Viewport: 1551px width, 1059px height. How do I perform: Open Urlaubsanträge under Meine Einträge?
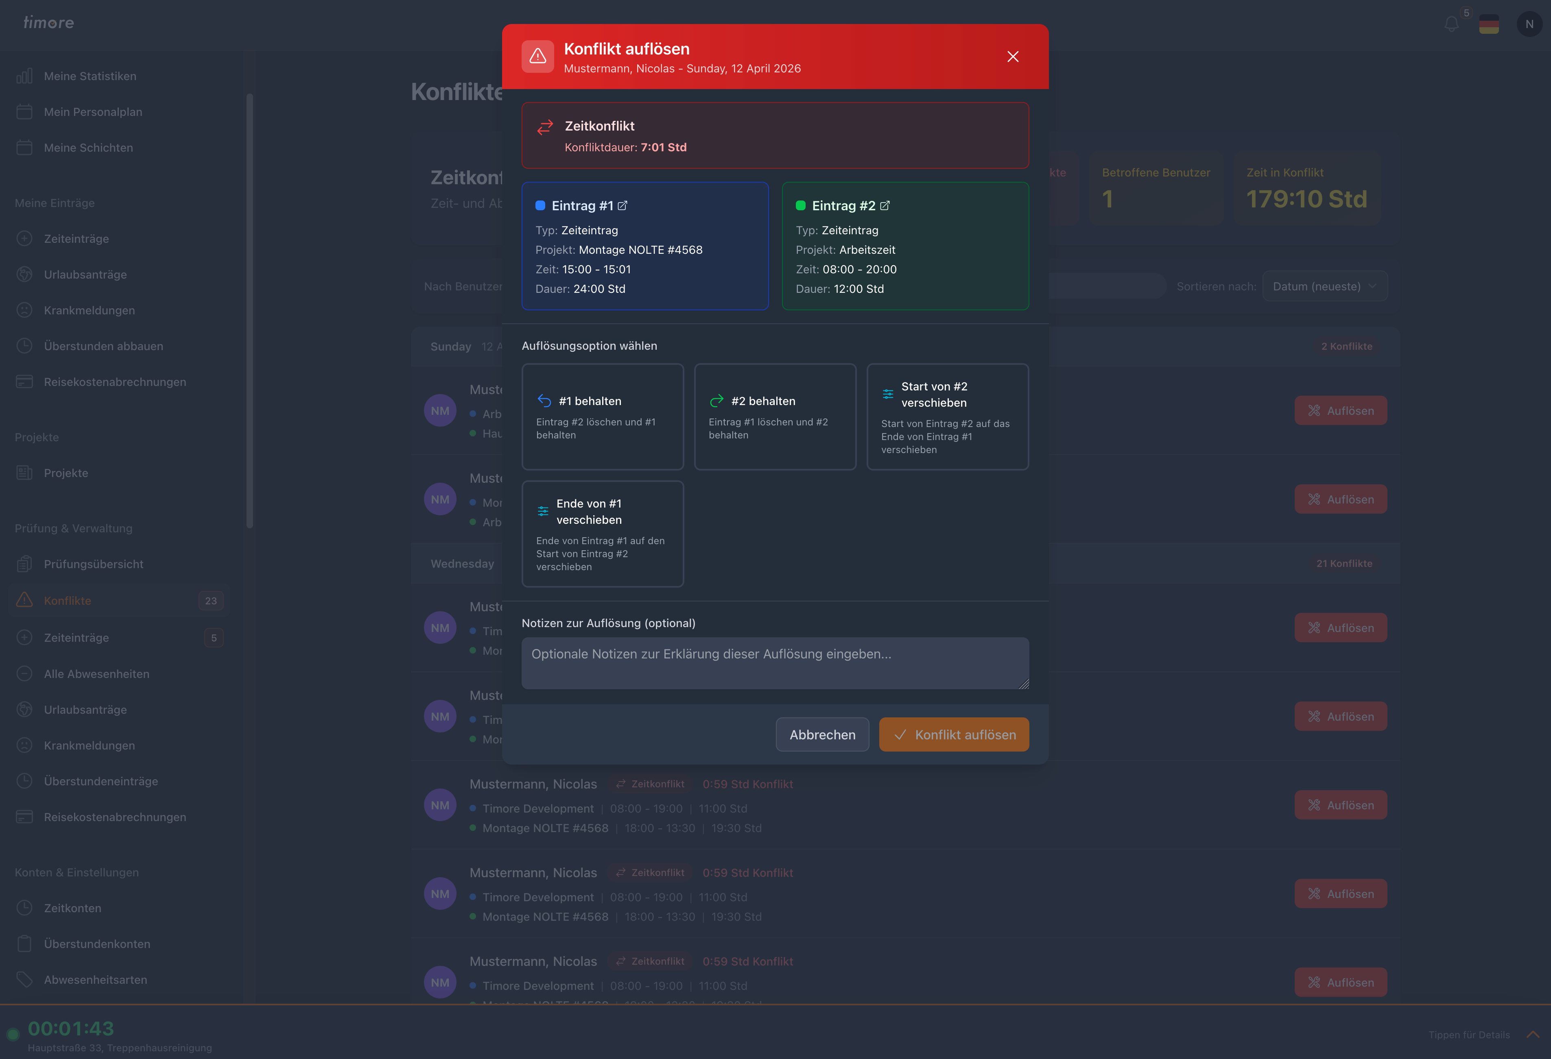(85, 275)
